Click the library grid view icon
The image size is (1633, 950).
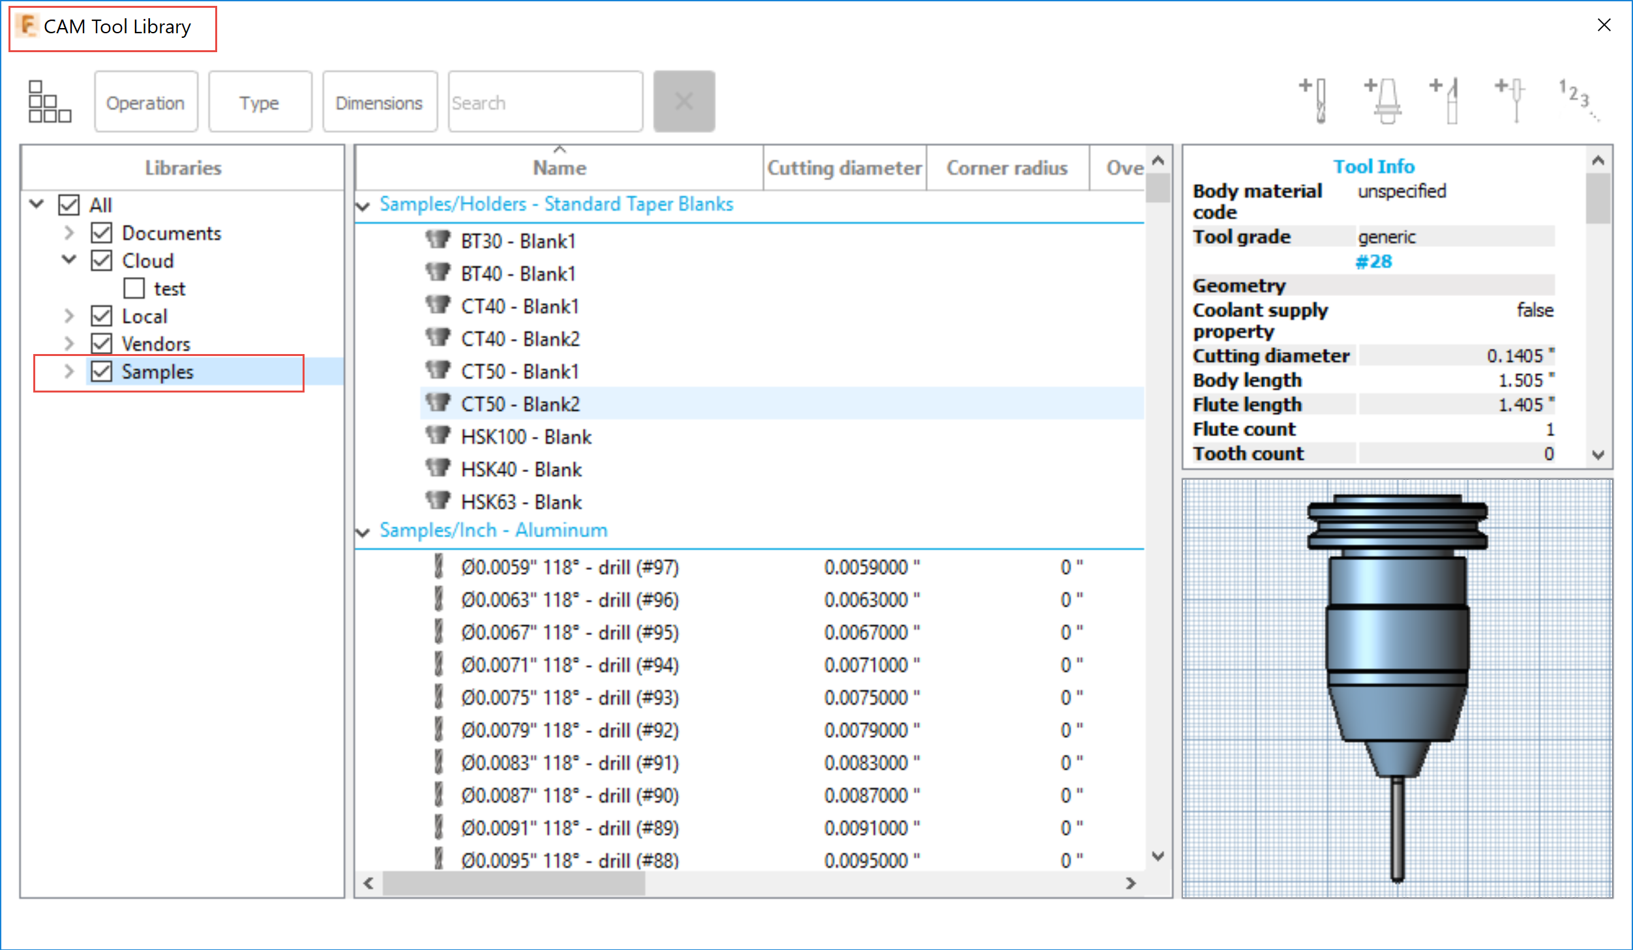(50, 102)
